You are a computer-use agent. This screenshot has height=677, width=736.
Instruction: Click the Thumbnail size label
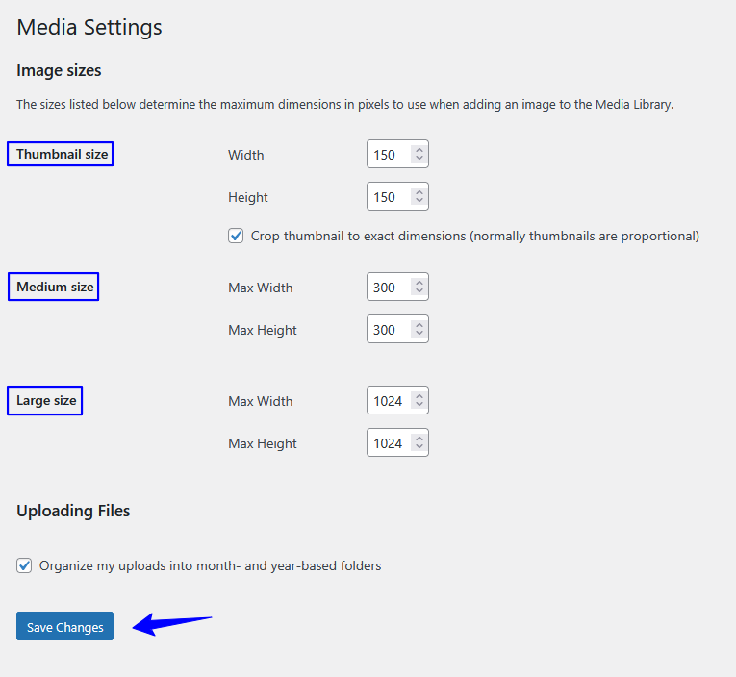pos(62,155)
